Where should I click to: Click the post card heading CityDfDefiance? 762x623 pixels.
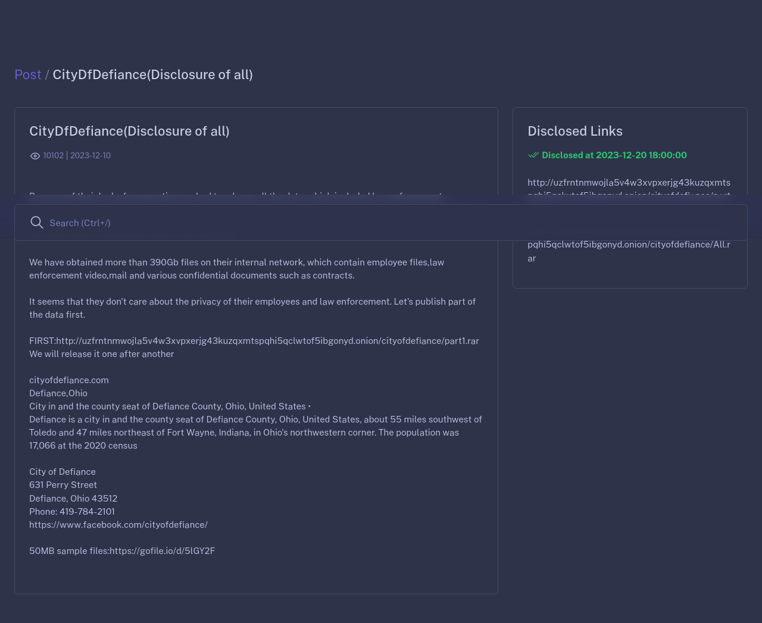[x=129, y=131]
